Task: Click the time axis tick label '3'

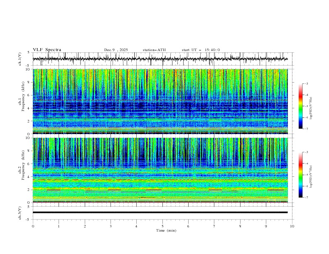Action: 110,226
